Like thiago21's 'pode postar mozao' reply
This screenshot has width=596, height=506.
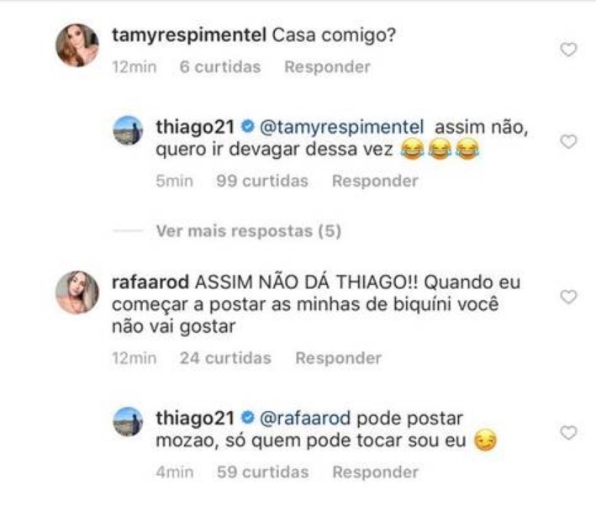coord(568,433)
